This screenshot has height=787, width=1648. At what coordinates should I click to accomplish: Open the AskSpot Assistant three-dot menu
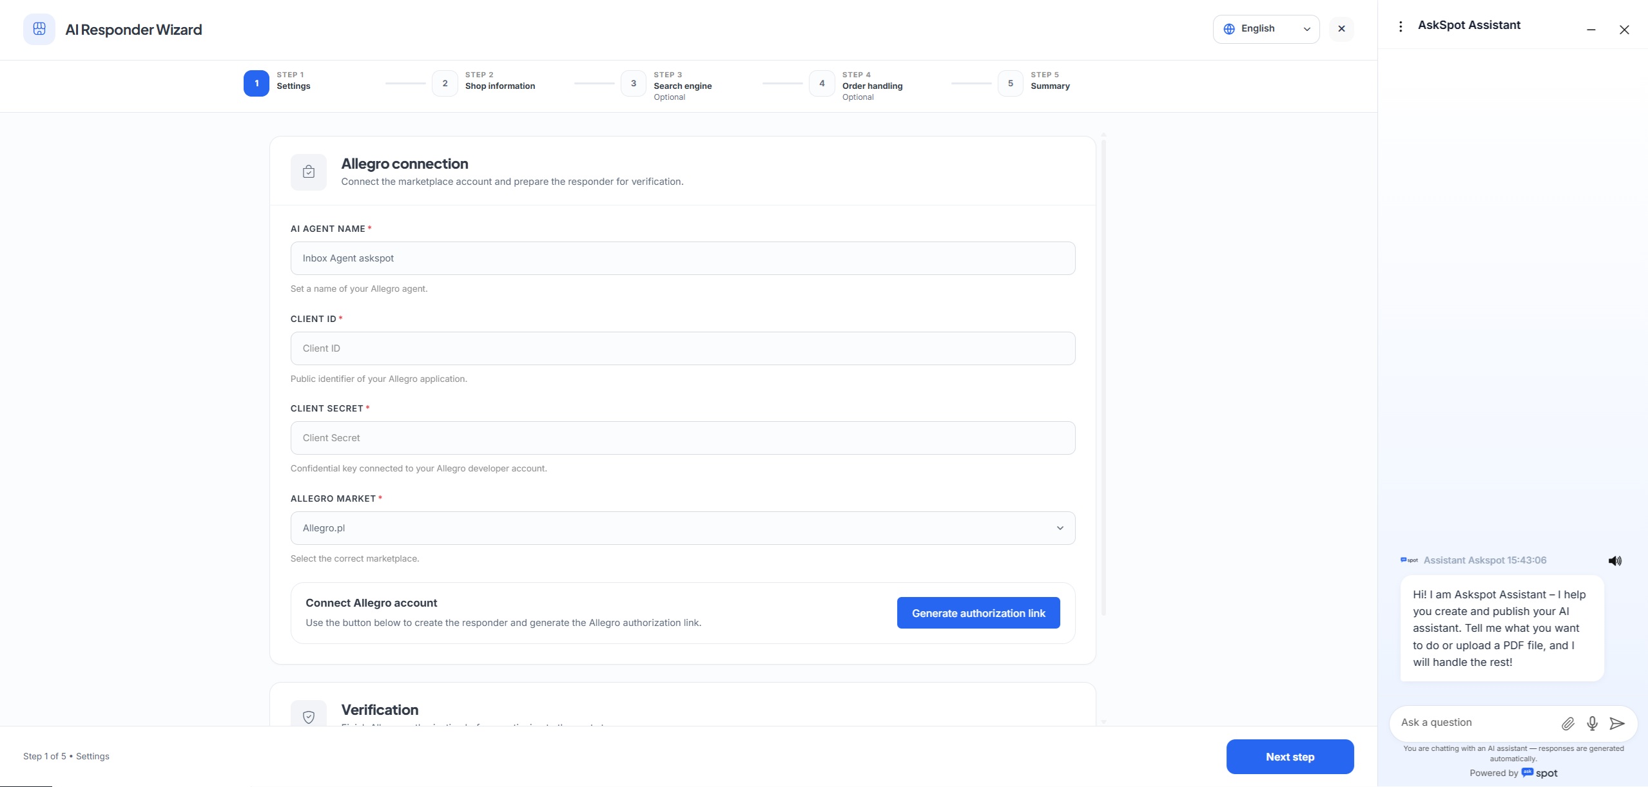(x=1400, y=26)
